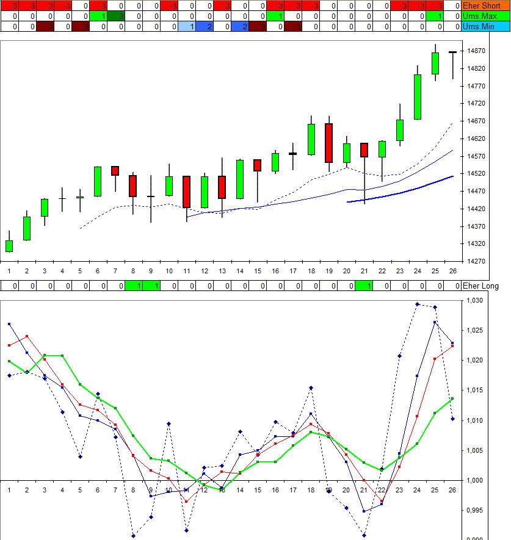Screen dimensions: 511x540
Task: Select x-axis label 26 on the candlestick chart
Action: point(452,270)
